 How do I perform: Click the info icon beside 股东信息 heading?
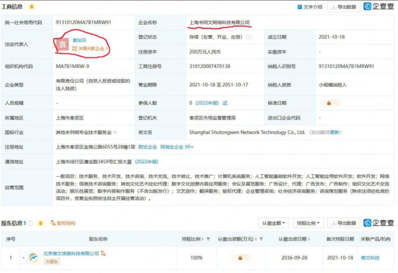coord(30,223)
